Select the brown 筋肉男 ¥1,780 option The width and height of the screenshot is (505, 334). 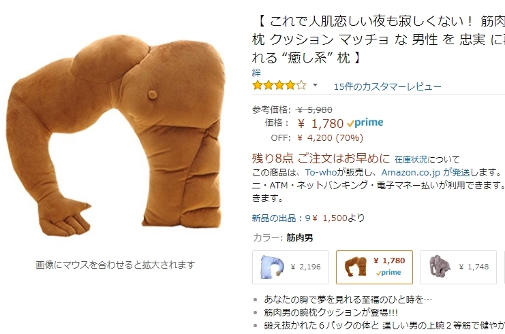point(374,267)
